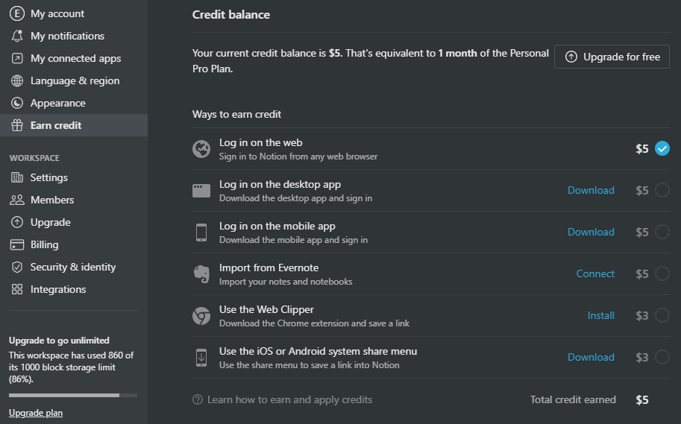Image resolution: width=681 pixels, height=424 pixels.
Task: Click the Chrome Web Clipper icon
Action: pos(201,315)
